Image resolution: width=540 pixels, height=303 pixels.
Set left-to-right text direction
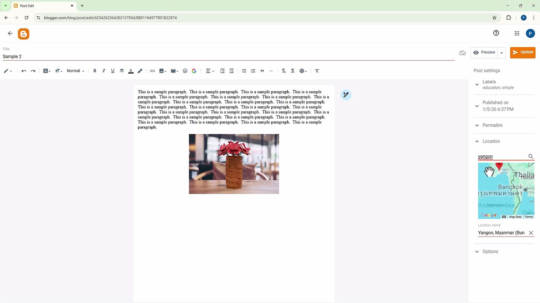[x=283, y=71]
